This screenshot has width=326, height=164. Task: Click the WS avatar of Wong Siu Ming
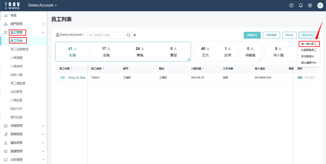(63, 78)
